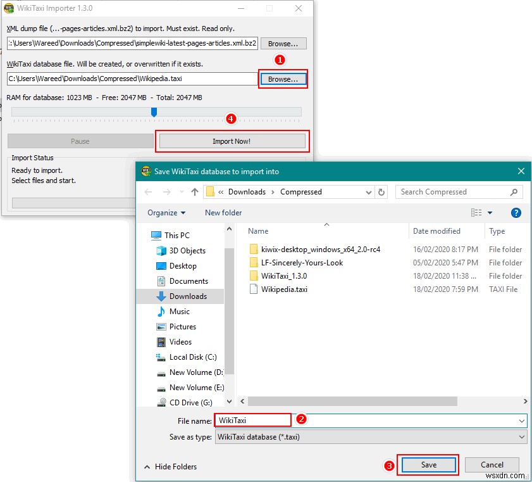Expand the address bar path dropdown
Viewport: 532px width, 482px height.
(369, 193)
